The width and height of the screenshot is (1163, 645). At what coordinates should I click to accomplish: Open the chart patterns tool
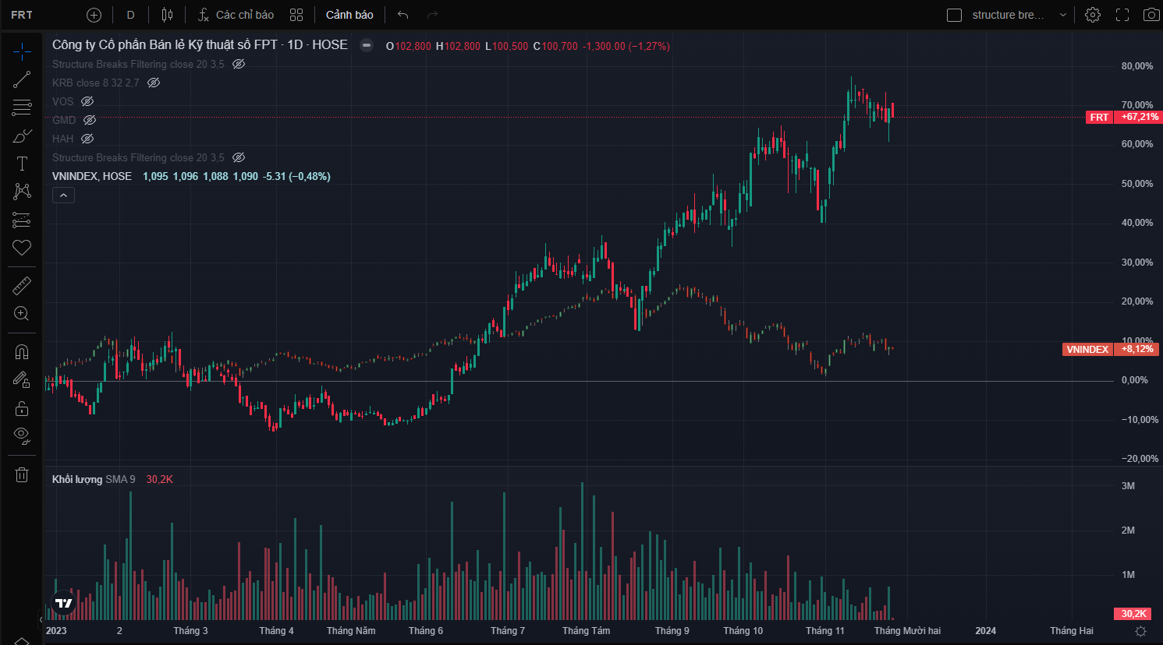[22, 192]
